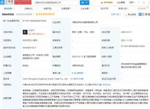Open the 企查查 Qcc.com logo homepage

(7, 2)
